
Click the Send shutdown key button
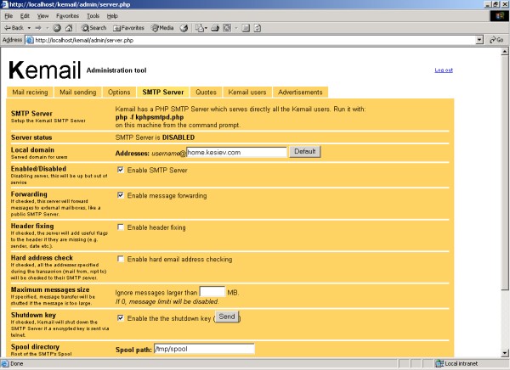coord(227,317)
